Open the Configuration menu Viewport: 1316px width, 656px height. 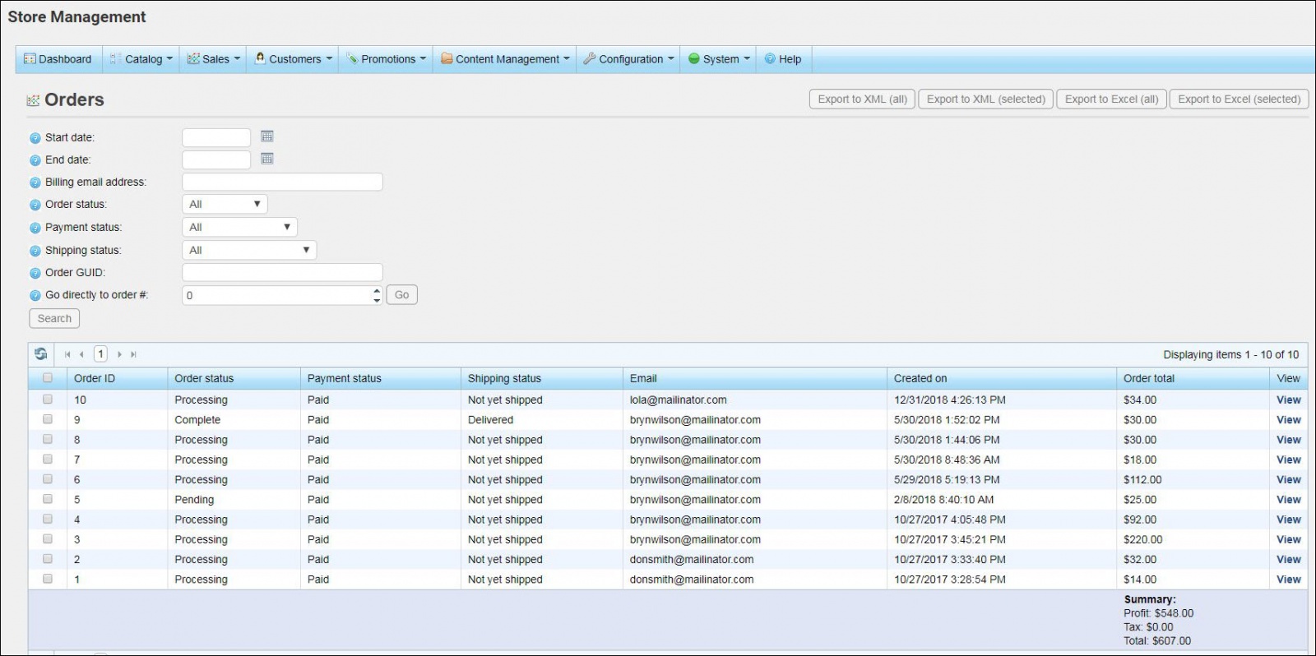click(630, 59)
